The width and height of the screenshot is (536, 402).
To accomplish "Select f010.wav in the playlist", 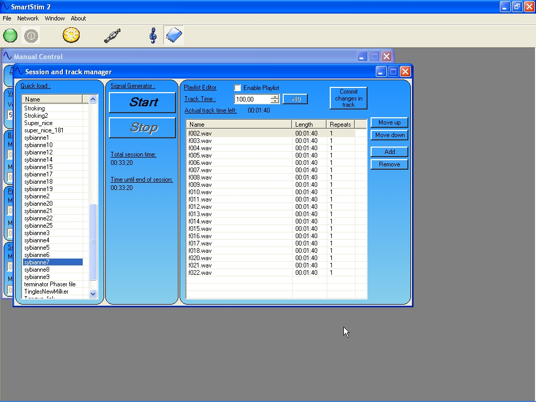I will click(200, 192).
